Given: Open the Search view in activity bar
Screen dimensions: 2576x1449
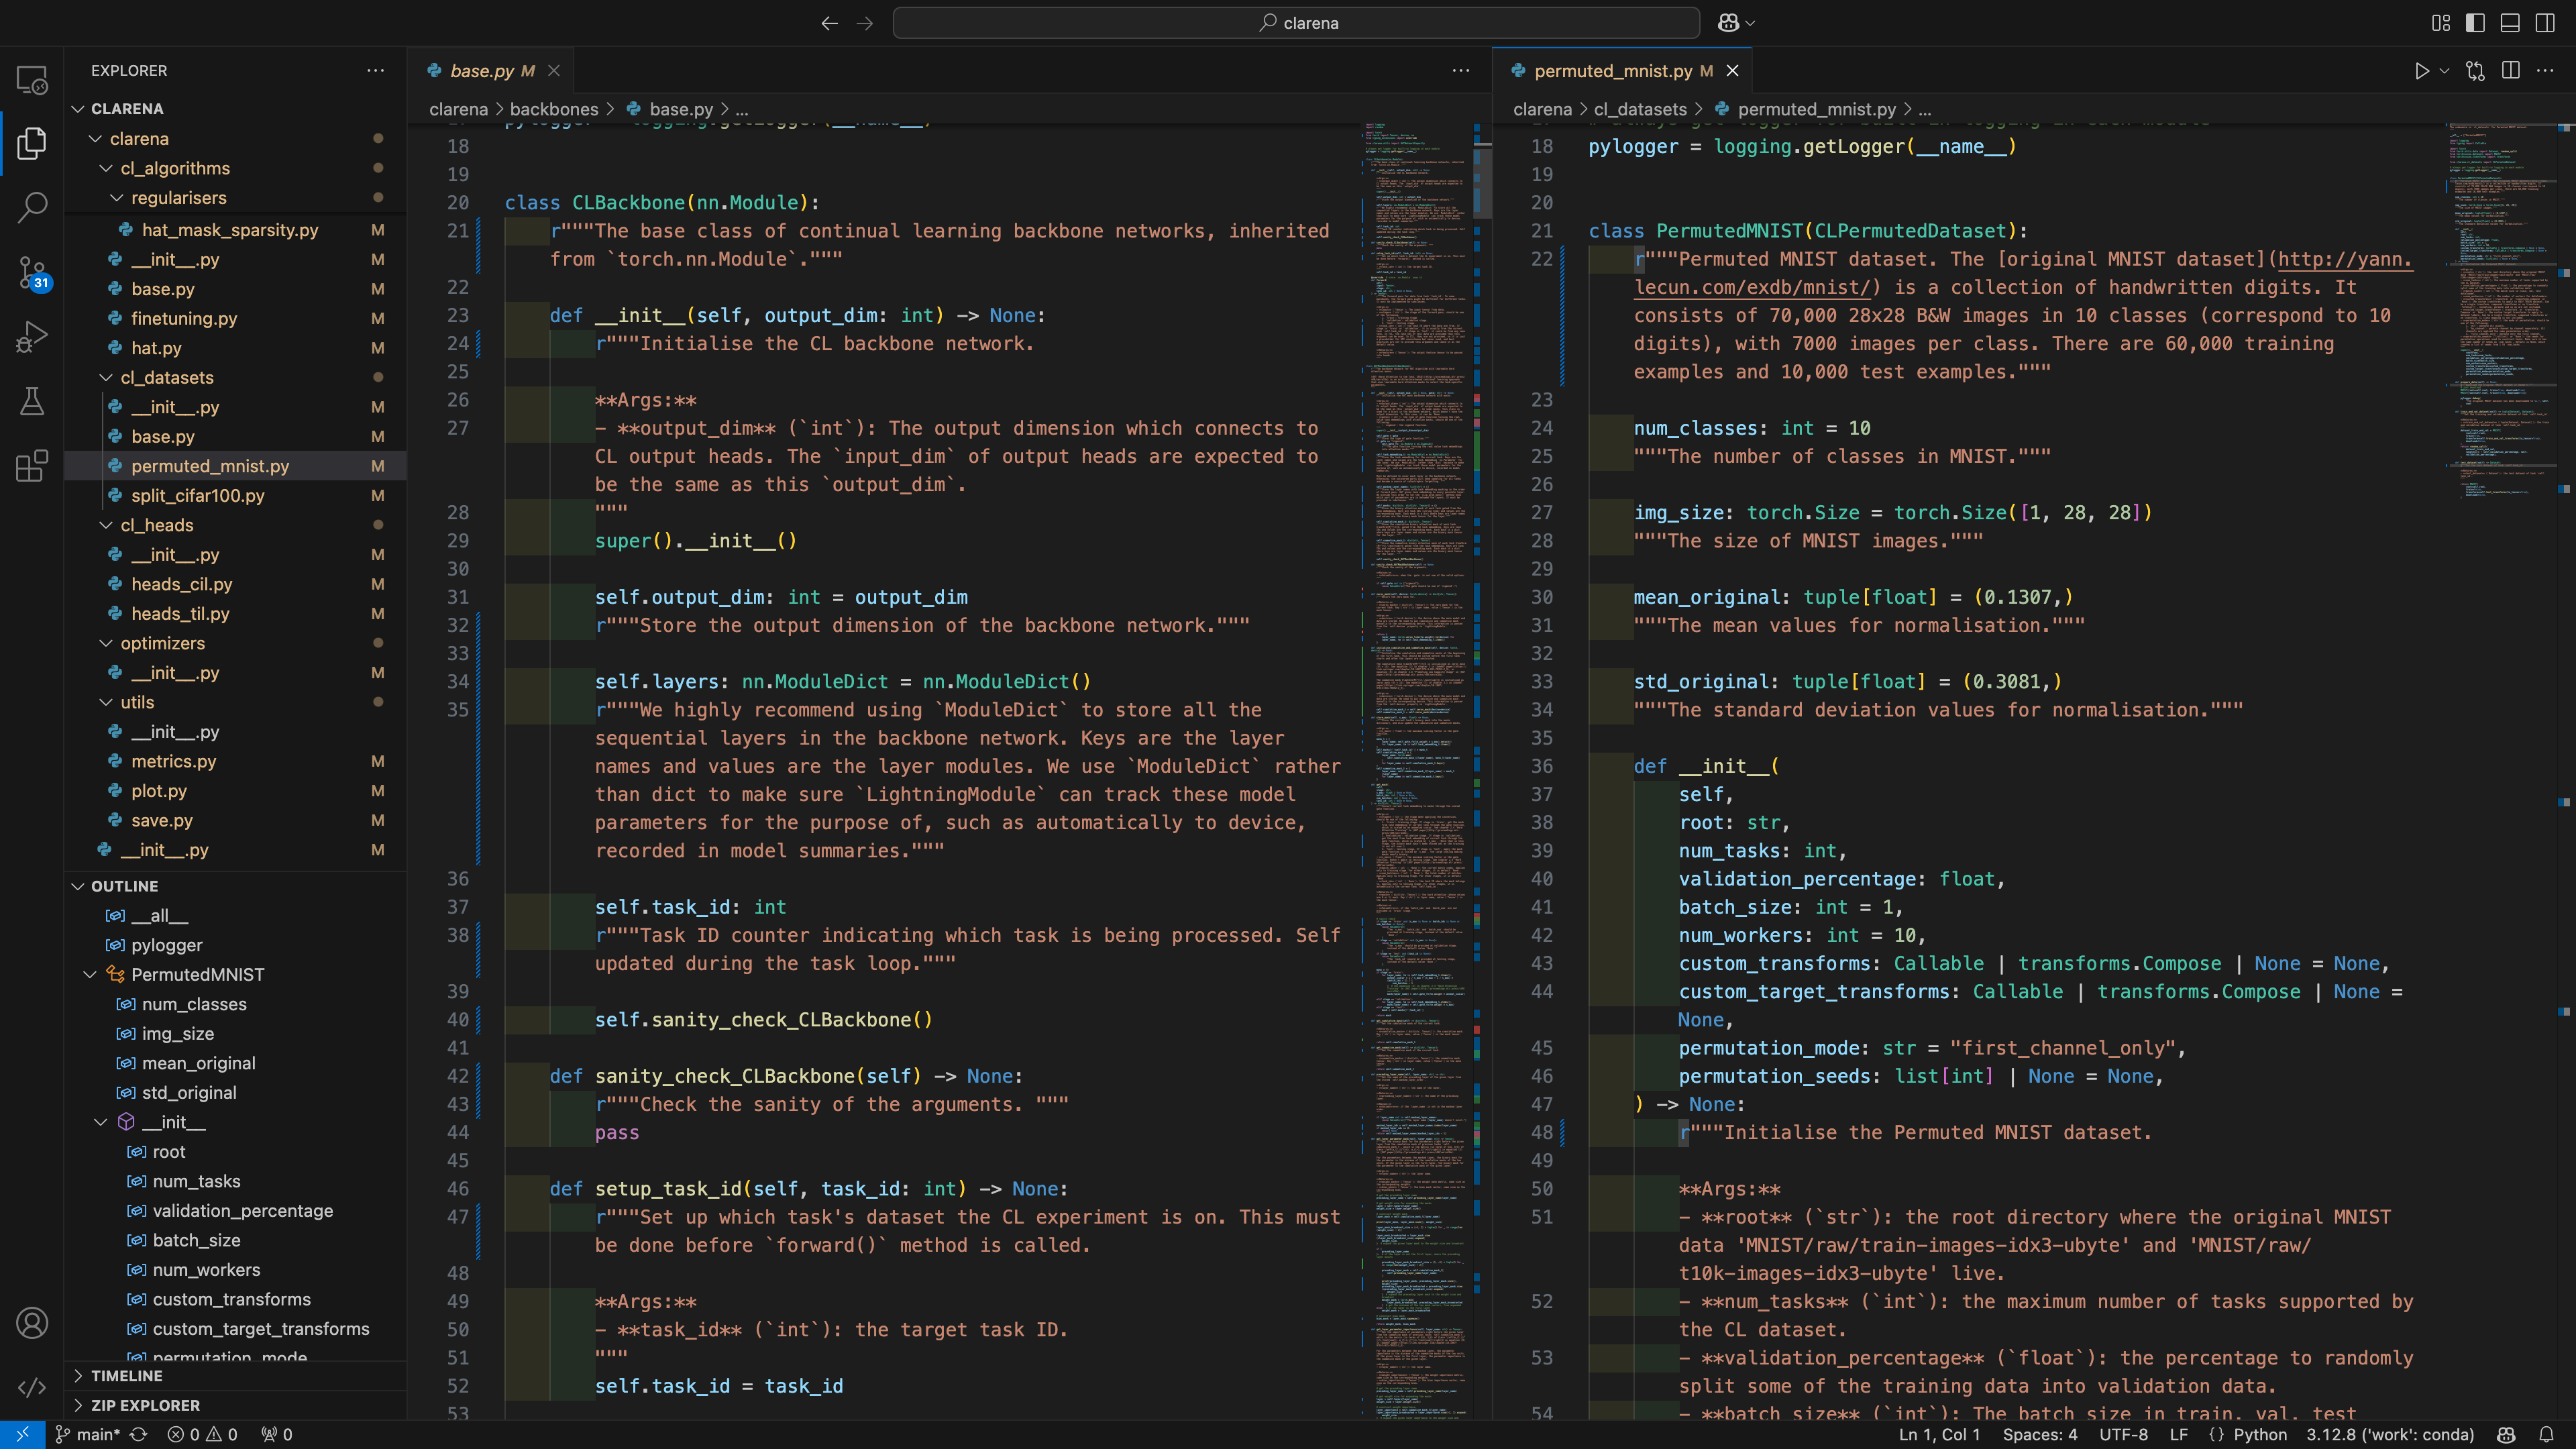Looking at the screenshot, I should tap(32, 207).
